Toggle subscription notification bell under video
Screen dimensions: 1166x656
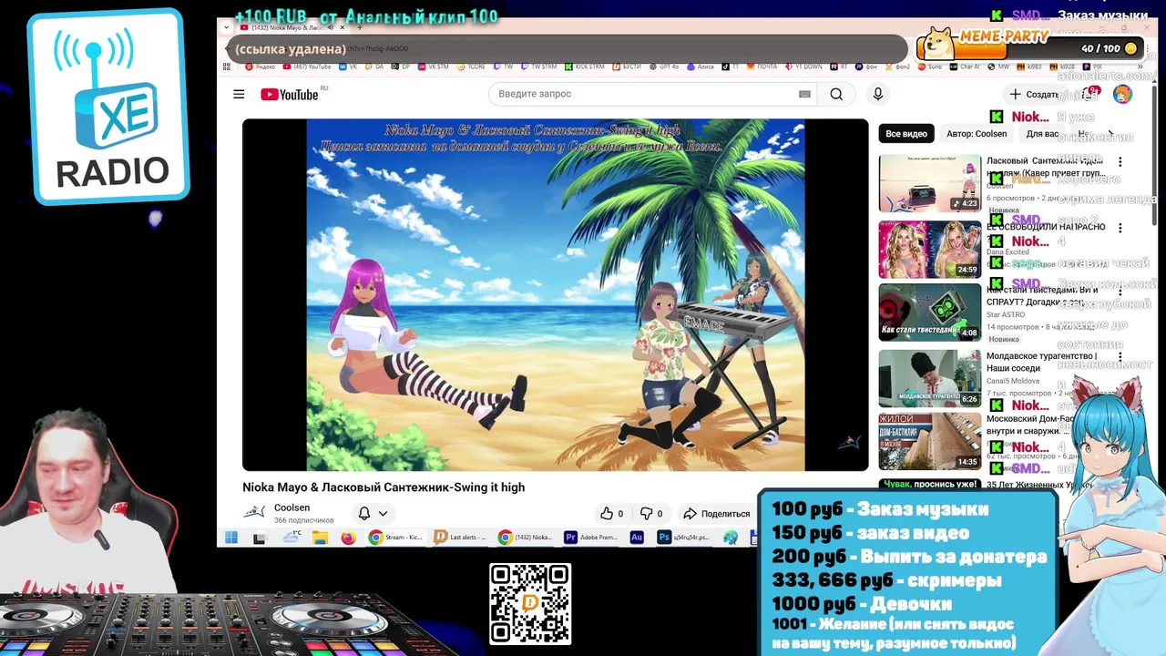pyautogui.click(x=363, y=513)
